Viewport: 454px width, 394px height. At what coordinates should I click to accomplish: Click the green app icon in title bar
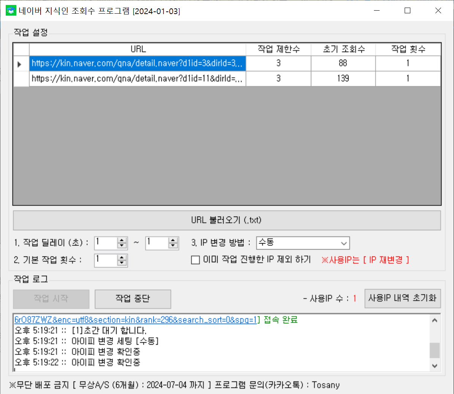point(11,11)
